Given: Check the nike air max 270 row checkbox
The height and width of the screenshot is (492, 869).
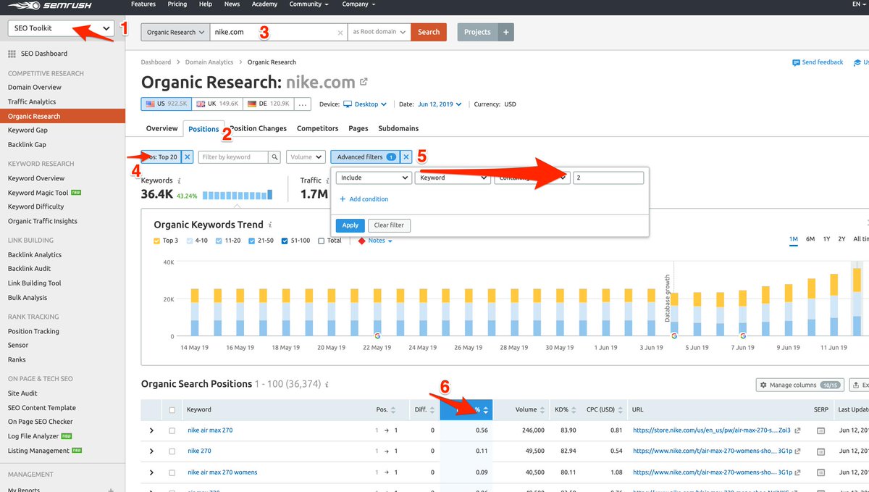Looking at the screenshot, I should click(x=172, y=430).
